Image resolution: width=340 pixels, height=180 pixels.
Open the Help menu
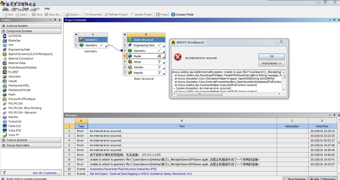[47, 8]
